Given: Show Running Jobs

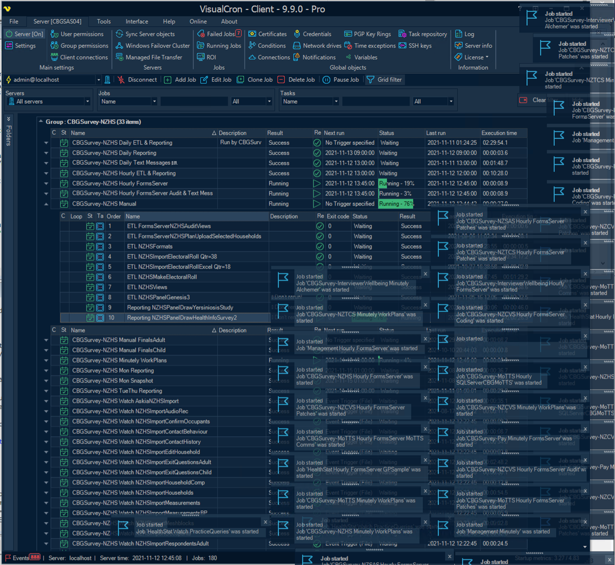Looking at the screenshot, I should 219,46.
